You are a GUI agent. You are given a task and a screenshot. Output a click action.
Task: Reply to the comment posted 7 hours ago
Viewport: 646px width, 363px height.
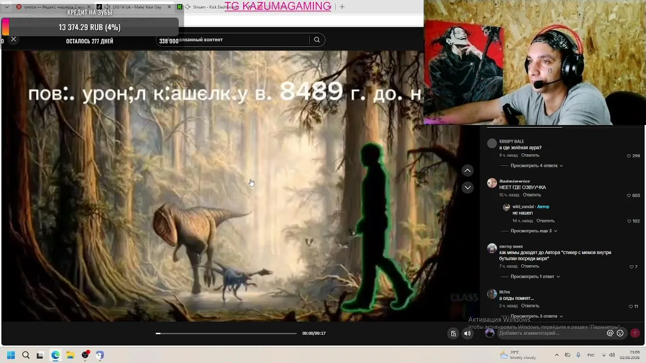[x=530, y=266]
